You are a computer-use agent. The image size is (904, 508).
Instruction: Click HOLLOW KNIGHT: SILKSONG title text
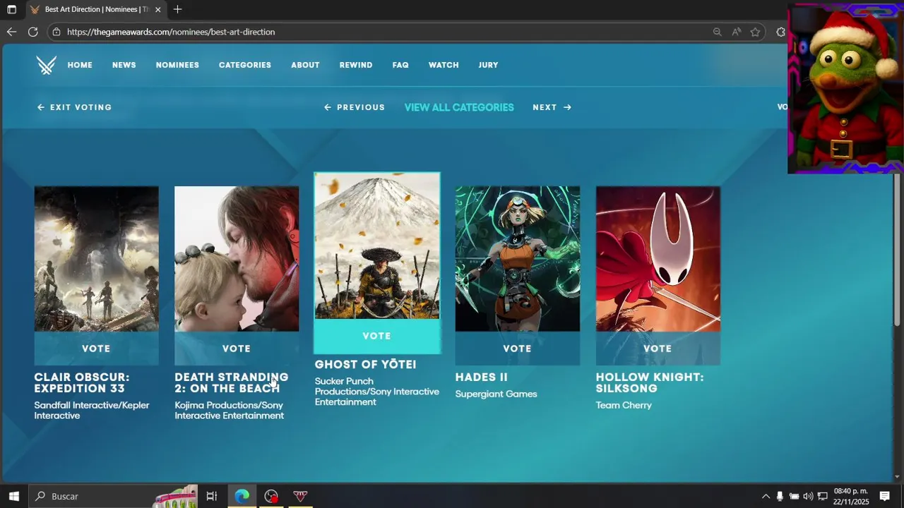650,383
